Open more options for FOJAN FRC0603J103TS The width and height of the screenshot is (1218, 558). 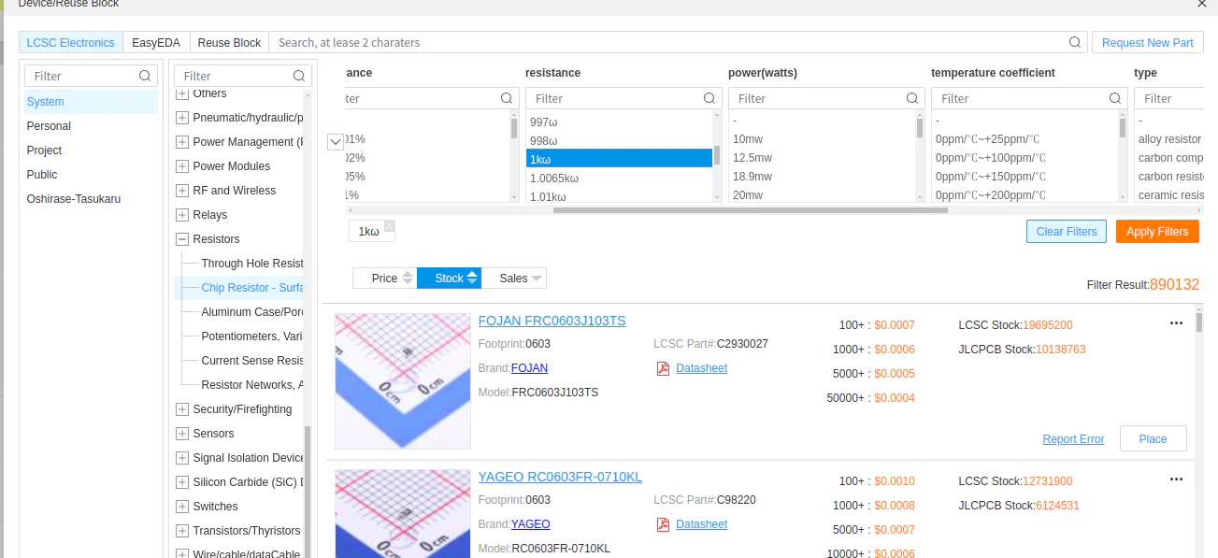click(x=1176, y=323)
